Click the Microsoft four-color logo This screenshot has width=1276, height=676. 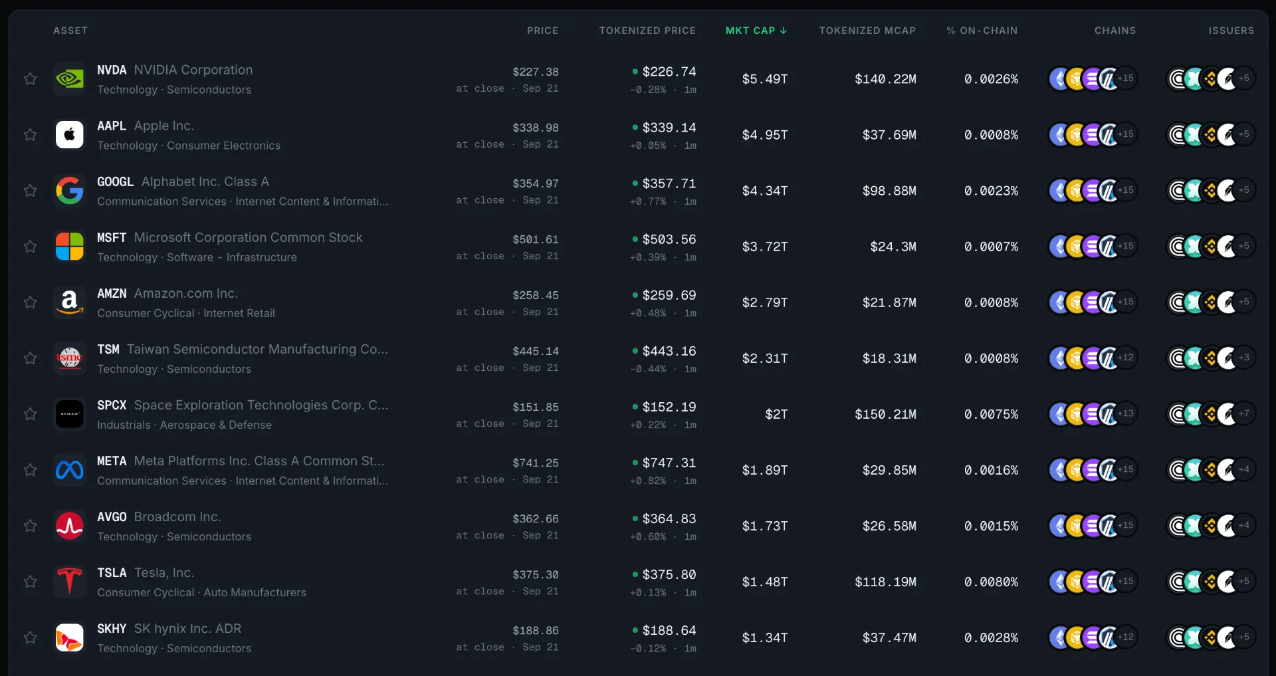(x=70, y=247)
